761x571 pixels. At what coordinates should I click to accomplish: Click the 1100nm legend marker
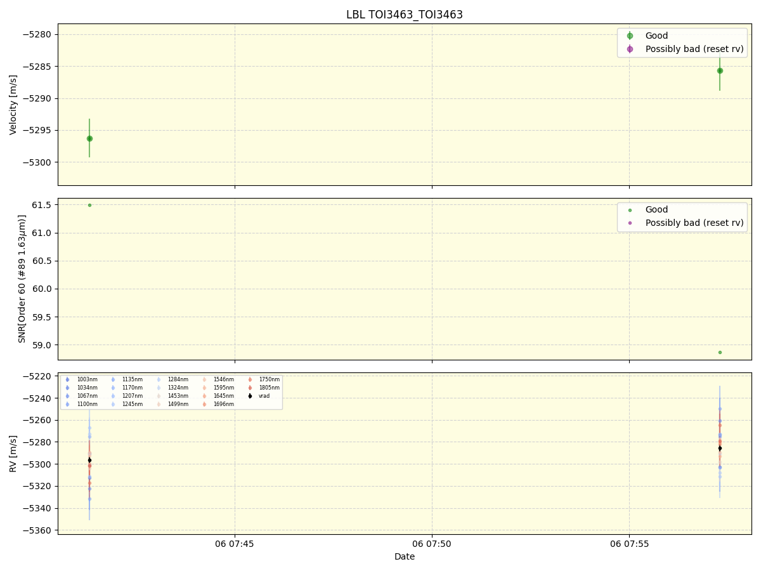67,404
